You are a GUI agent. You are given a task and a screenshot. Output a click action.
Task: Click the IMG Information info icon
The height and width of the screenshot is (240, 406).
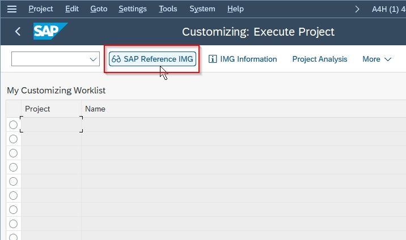pos(212,59)
